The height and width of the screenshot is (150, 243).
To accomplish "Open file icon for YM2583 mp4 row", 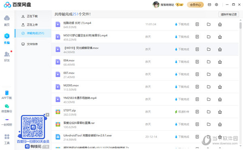I will pyautogui.click(x=197, y=99).
